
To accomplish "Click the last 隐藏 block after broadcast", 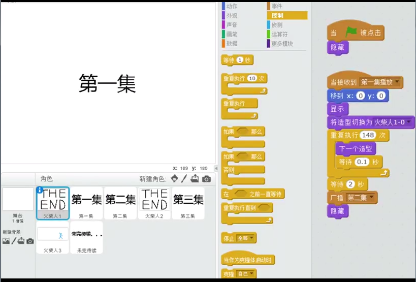I will 337,211.
